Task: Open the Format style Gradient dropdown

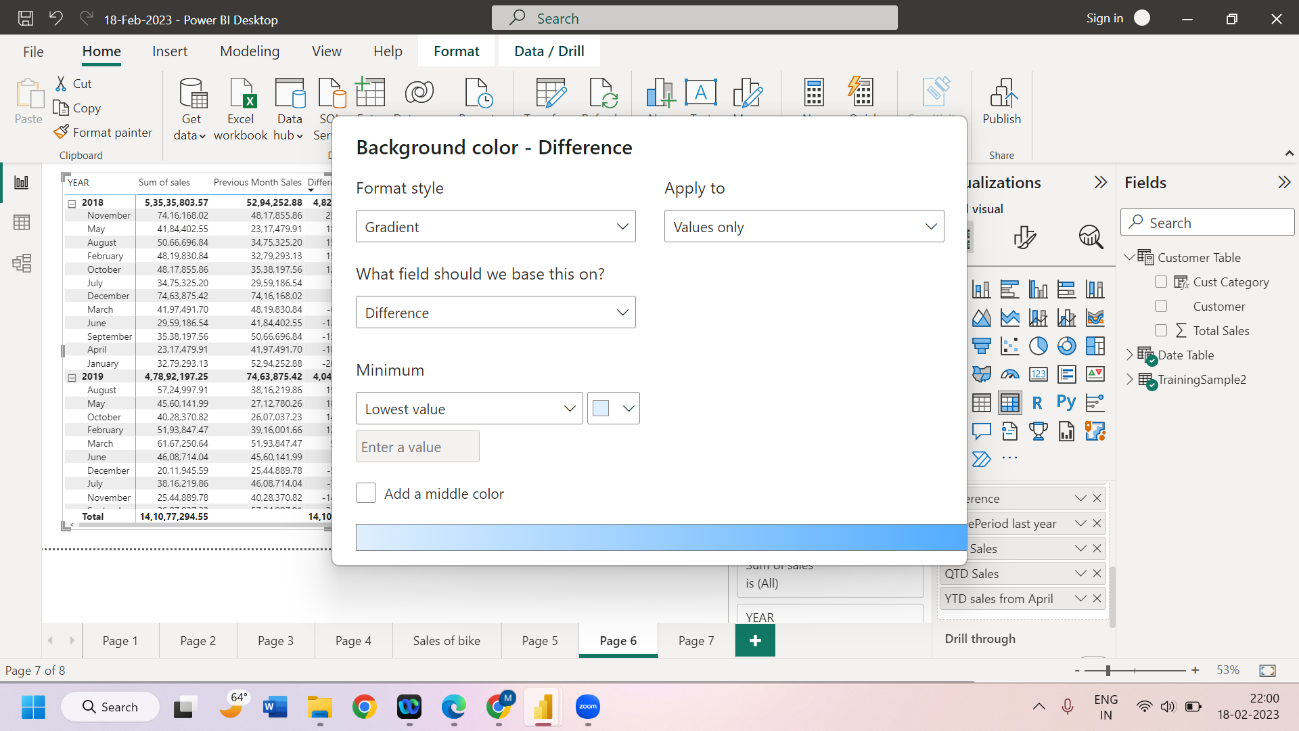Action: (495, 227)
